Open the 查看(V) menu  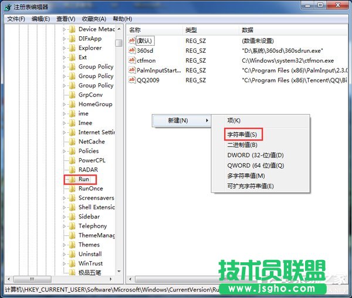click(66, 19)
